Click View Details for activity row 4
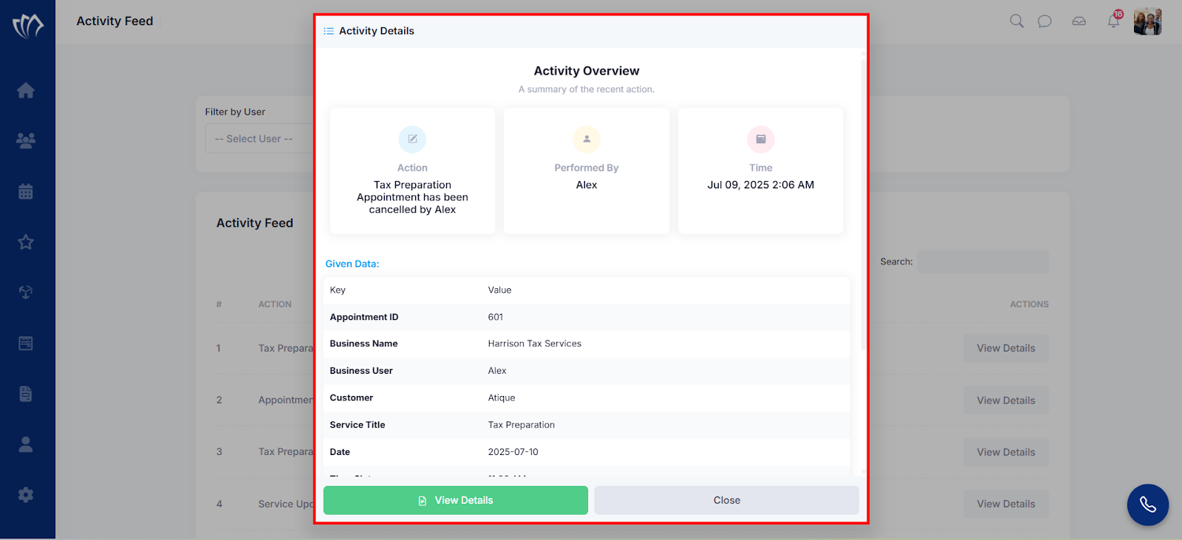Viewport: 1182px width, 540px height. (1006, 504)
